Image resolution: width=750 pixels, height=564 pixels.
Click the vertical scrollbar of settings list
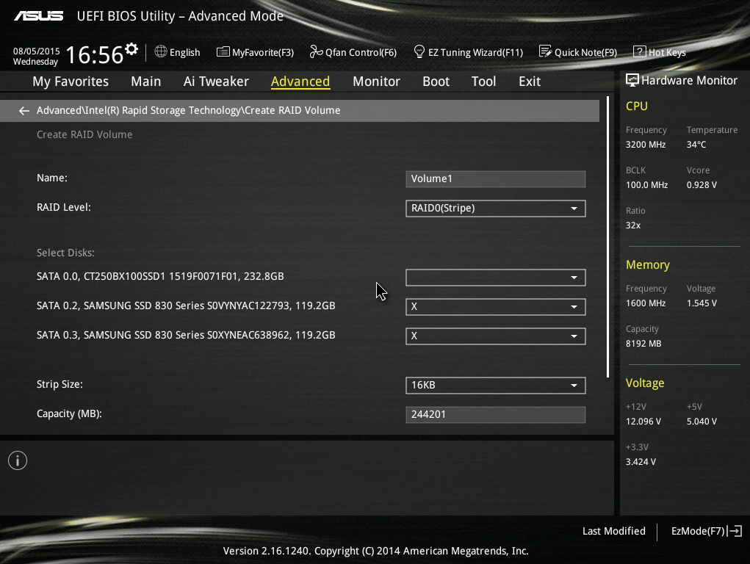tap(608, 236)
